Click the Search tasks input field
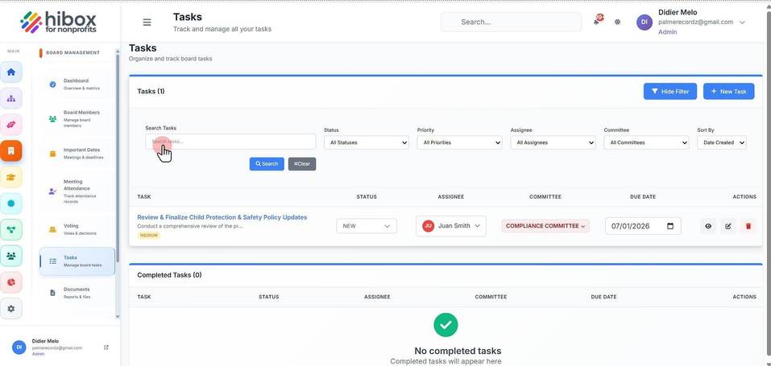 (x=230, y=142)
